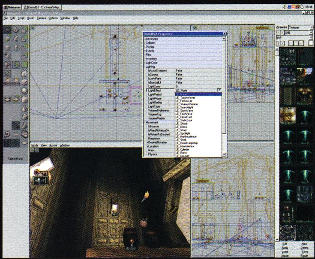Screen dimensions: 315x259
Task: Click the orange icon in the system tray
Action: pyautogui.click(x=294, y=7)
